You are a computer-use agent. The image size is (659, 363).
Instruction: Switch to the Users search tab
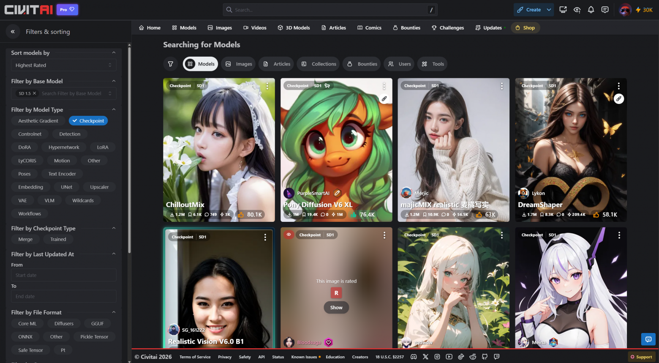click(x=400, y=64)
